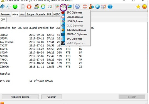
Task: Switch to the Resumen tab
Action: (x=5, y=14)
